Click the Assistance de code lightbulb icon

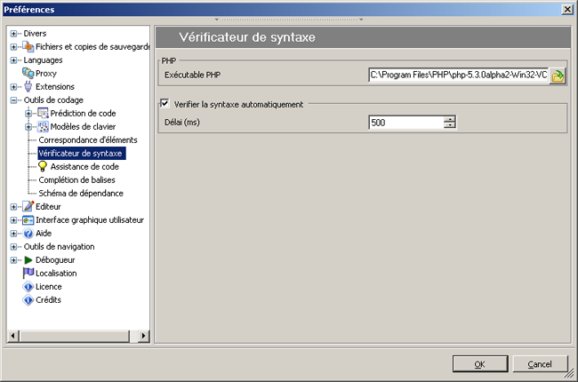[x=42, y=166]
